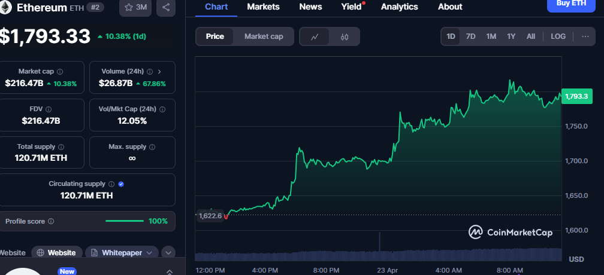Click the 1,622.6 opening price label
The width and height of the screenshot is (604, 275).
point(210,216)
